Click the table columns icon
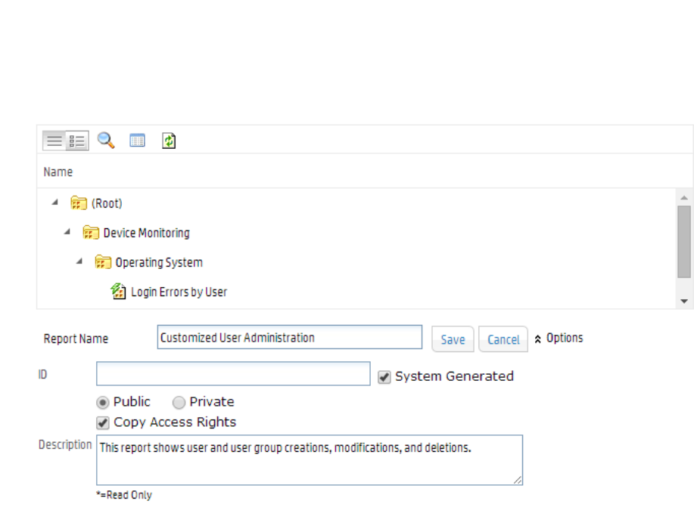The width and height of the screenshot is (694, 507). click(x=137, y=141)
